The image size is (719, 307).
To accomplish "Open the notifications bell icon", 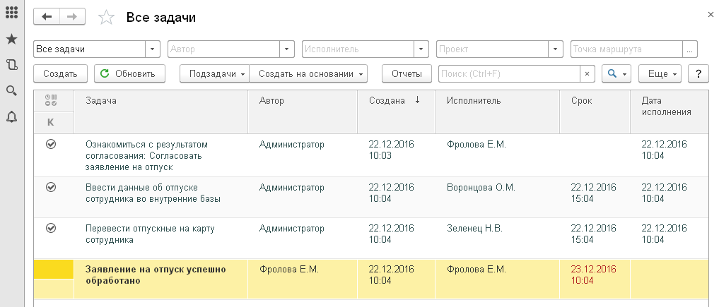I will [x=11, y=116].
